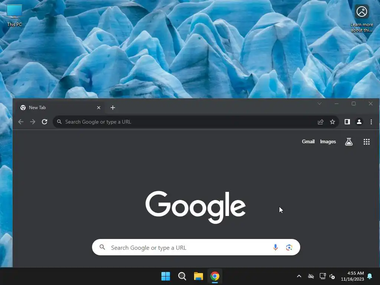
Task: Open Google apps grid
Action: coord(367,141)
